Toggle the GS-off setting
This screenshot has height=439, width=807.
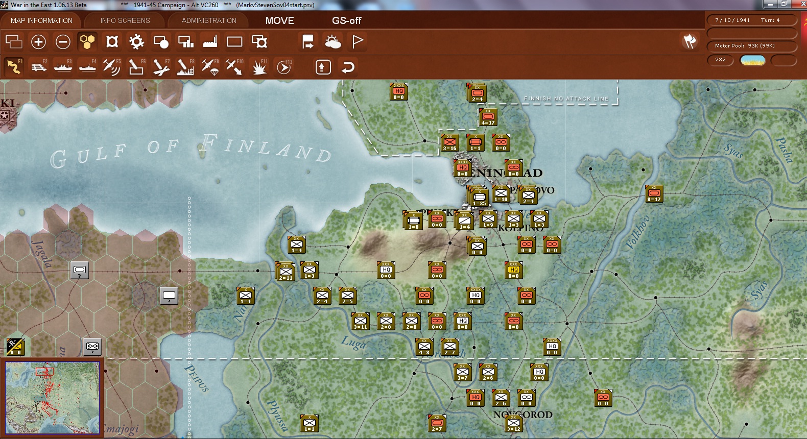click(x=346, y=20)
